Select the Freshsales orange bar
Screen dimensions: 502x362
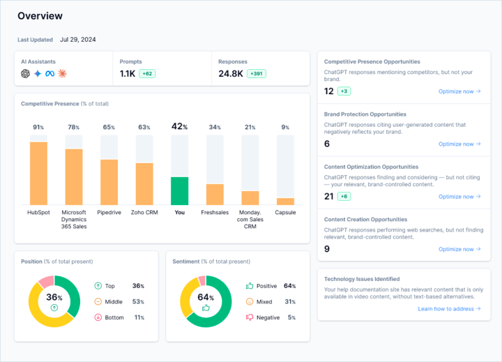pos(215,195)
